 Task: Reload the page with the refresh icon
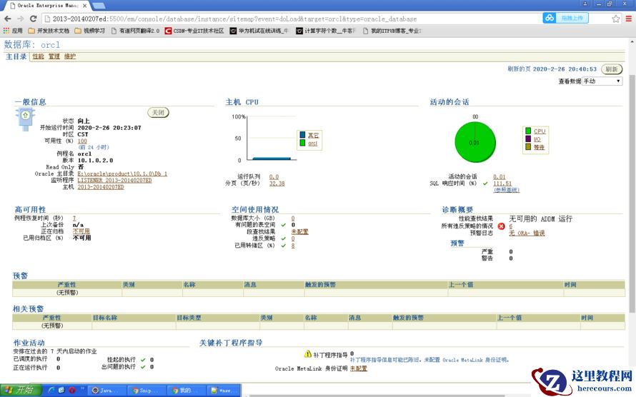(34, 19)
